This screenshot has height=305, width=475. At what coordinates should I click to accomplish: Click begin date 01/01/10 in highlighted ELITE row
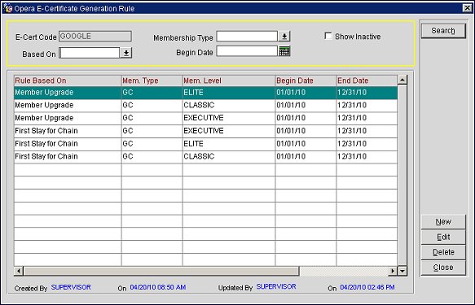coord(306,93)
